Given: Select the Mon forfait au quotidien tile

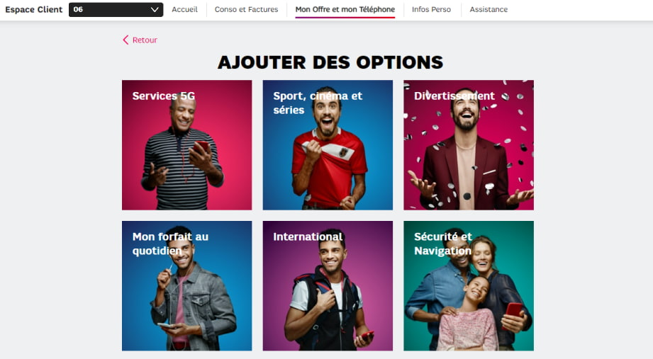Looking at the screenshot, I should coord(187,286).
